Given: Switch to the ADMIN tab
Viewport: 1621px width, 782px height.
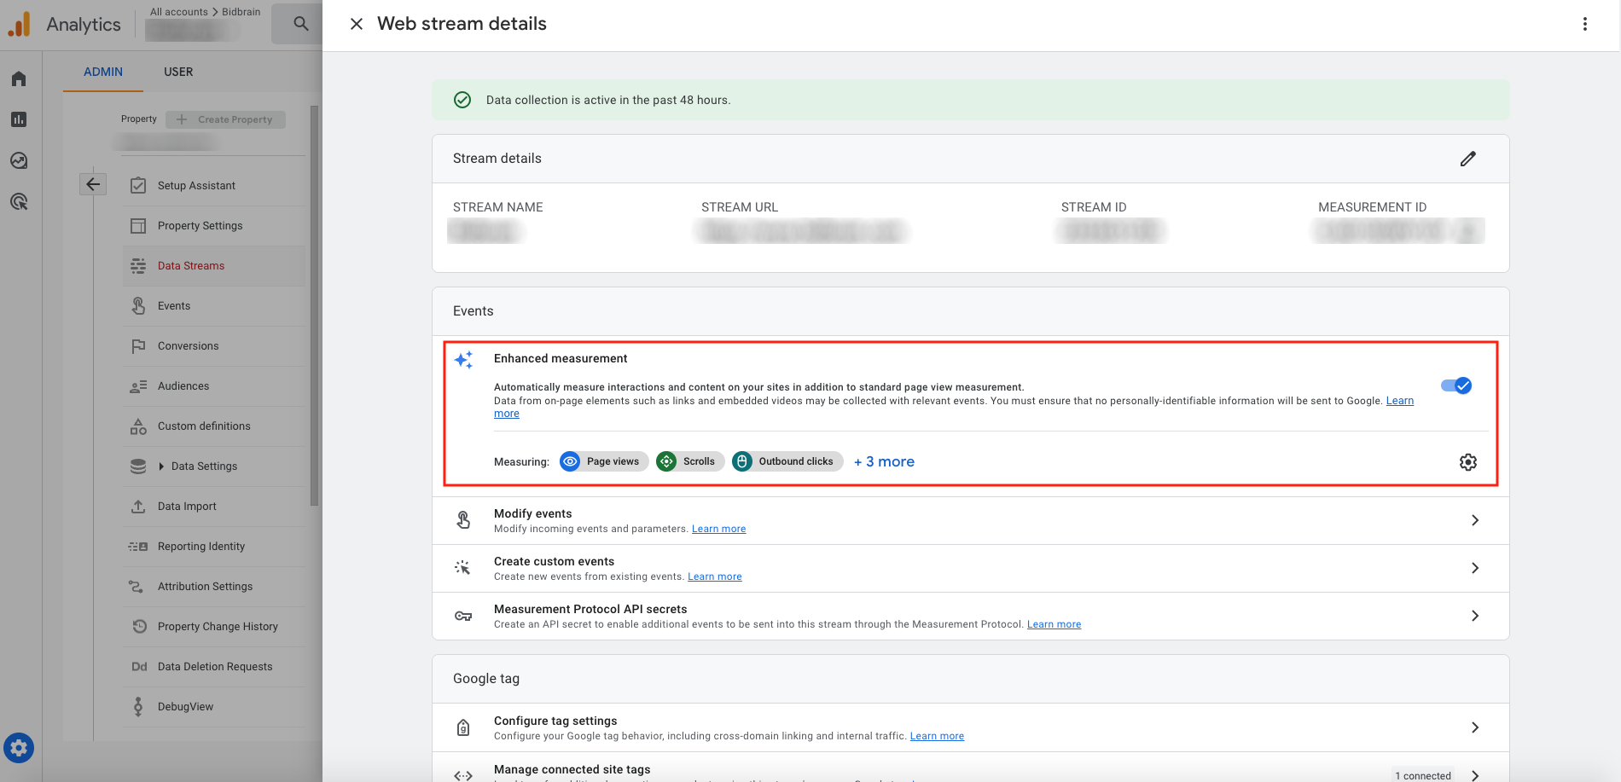Looking at the screenshot, I should pyautogui.click(x=103, y=72).
